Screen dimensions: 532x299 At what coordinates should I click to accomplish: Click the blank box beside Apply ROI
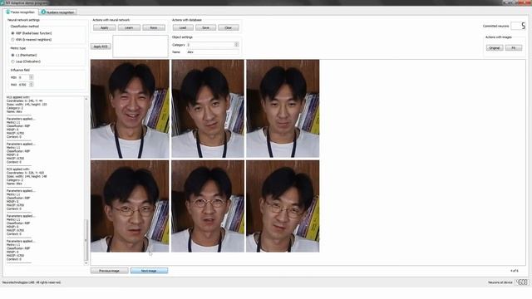click(x=140, y=47)
